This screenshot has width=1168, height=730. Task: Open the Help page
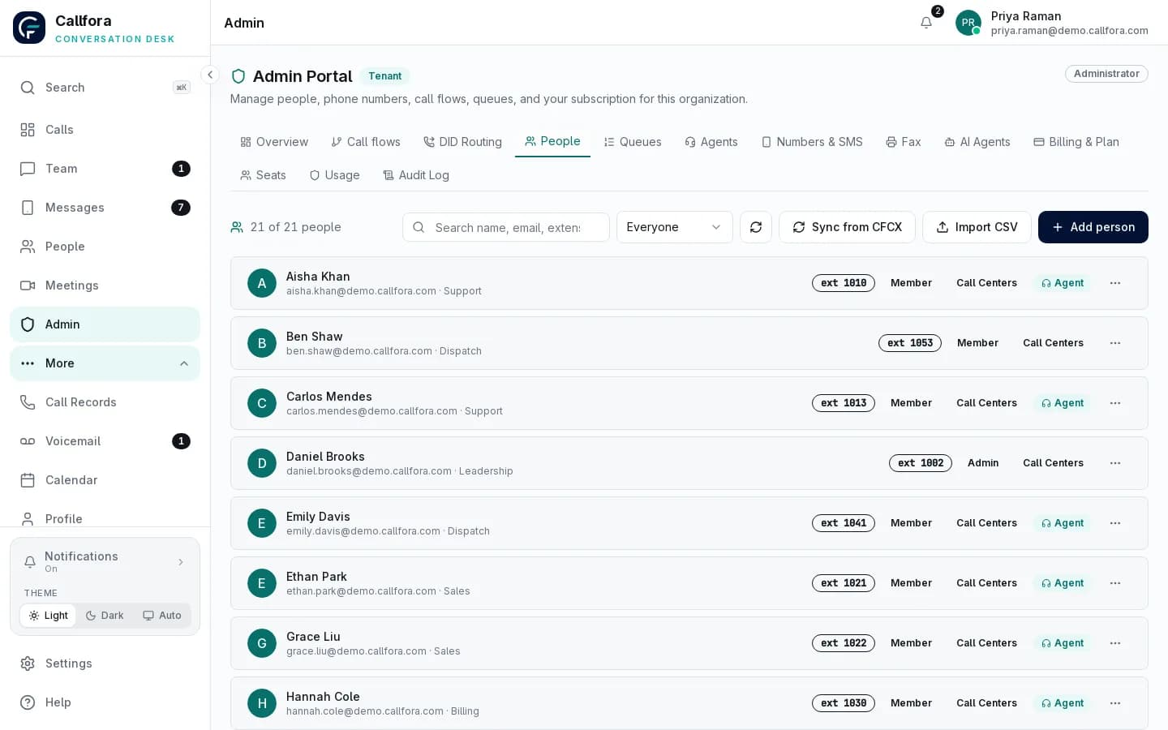tap(105, 702)
